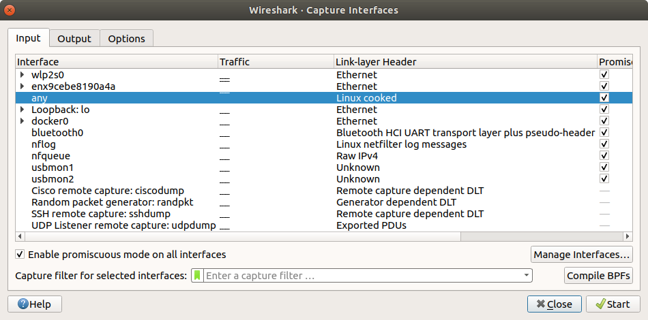Viewport: 648px width, 320px height.
Task: Click the Manage Interfaces button
Action: [581, 255]
